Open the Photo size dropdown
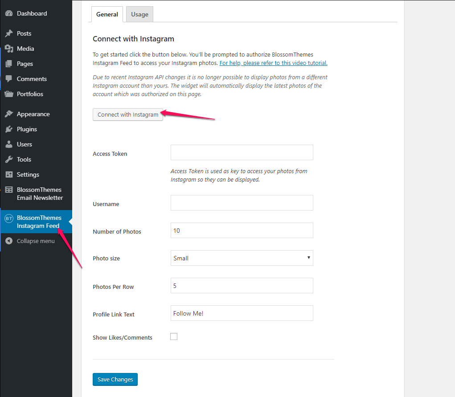This screenshot has width=455, height=397. point(242,258)
